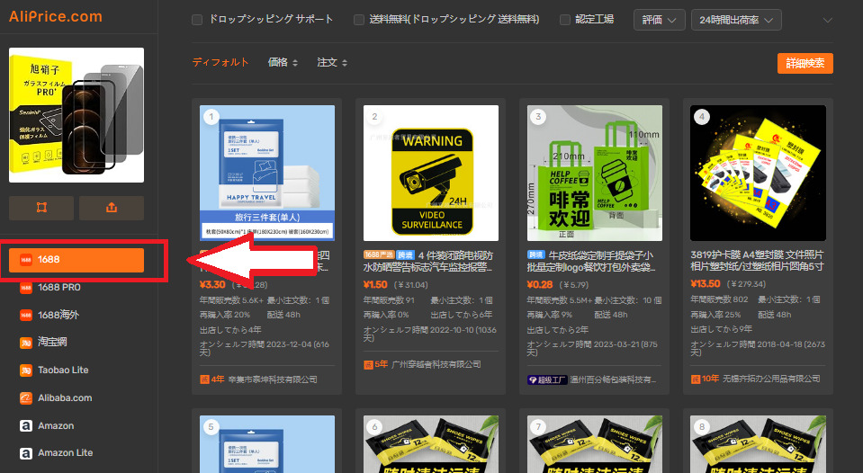Click the 超级工厂 badge
The image size is (863, 473).
click(x=546, y=379)
